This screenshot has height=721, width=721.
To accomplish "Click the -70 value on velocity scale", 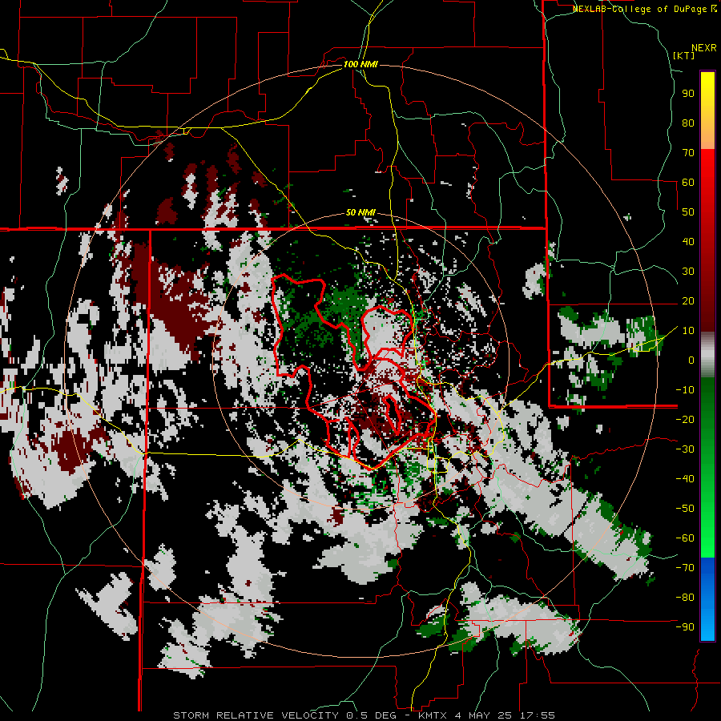I will click(x=685, y=568).
